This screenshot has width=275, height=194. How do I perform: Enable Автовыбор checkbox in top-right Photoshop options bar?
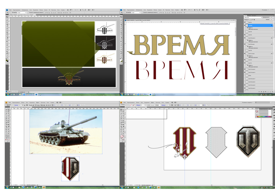coord(125,13)
